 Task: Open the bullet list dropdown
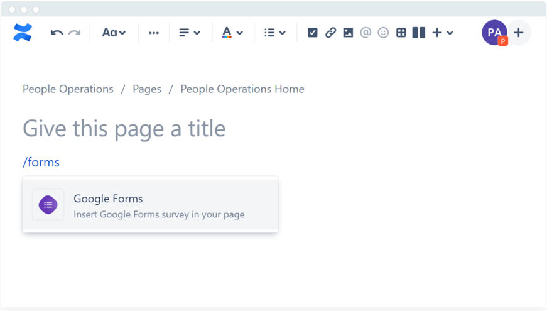(x=275, y=33)
